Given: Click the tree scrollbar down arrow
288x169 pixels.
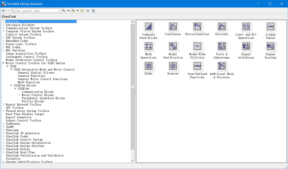Looking at the screenshot, I should click(x=132, y=161).
